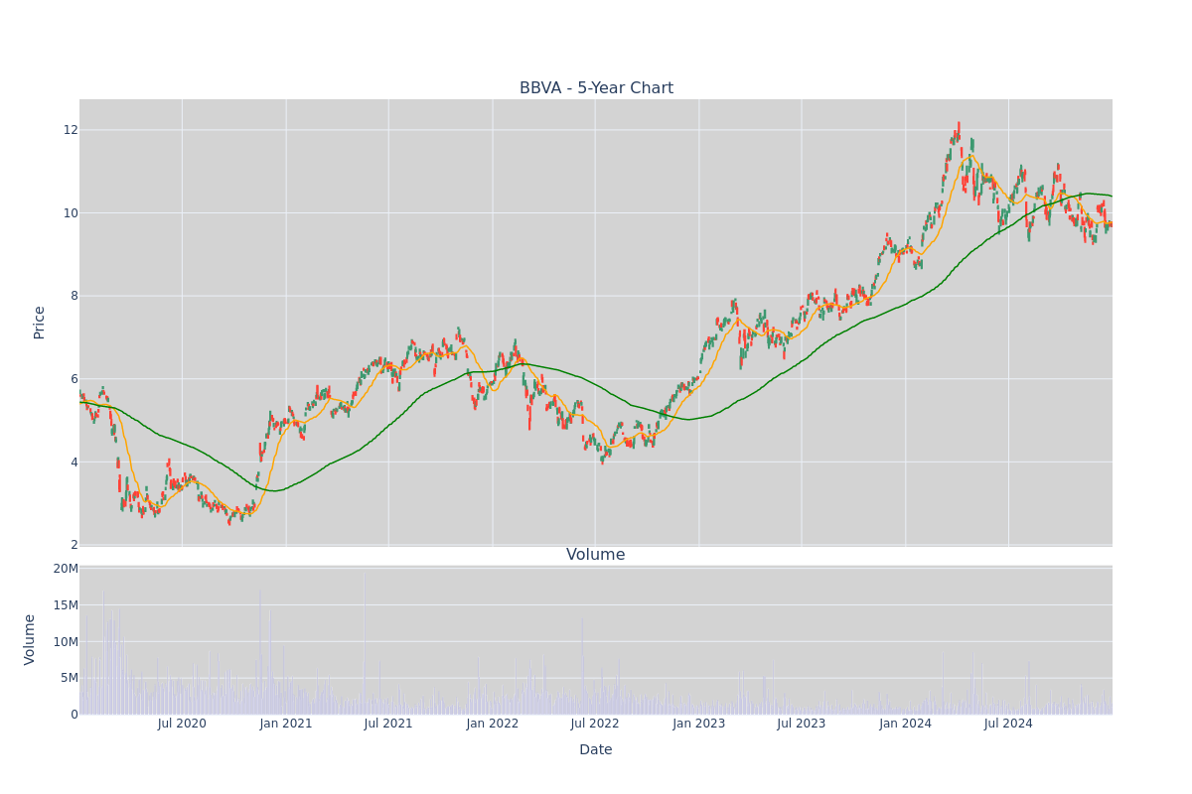This screenshot has height=794, width=1192.
Task: Pick the "Jul 2023" date tick label
Action: pos(802,724)
